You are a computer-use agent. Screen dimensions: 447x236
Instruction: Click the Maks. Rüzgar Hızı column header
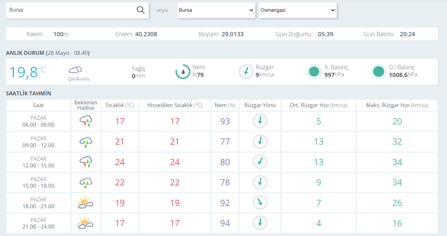click(x=397, y=105)
